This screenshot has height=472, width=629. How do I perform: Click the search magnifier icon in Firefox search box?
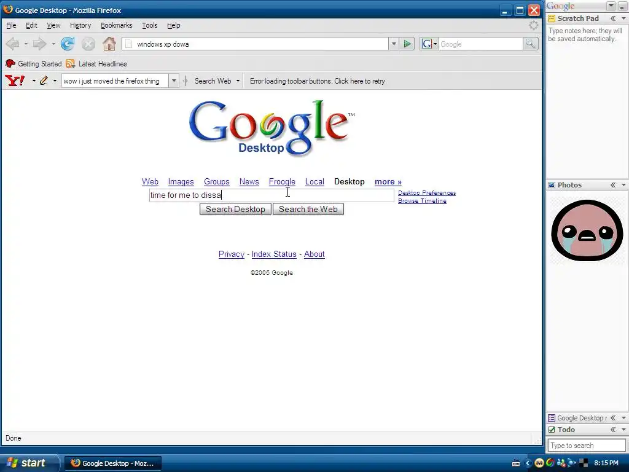tap(530, 44)
